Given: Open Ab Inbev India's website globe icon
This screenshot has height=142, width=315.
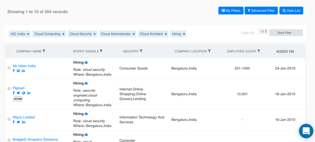Looking at the screenshot, I should pos(18,71).
